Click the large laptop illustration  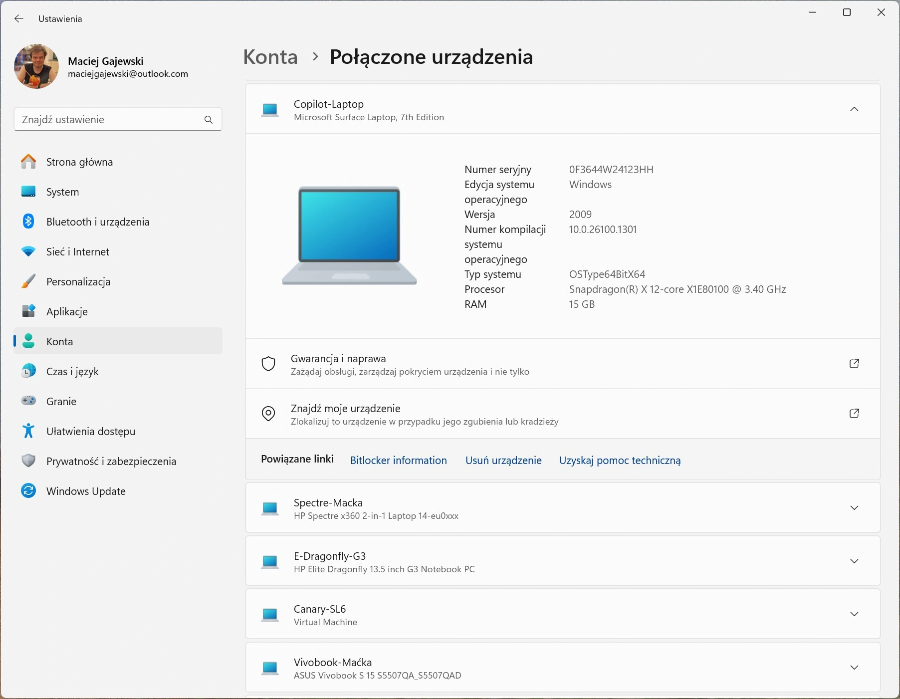pyautogui.click(x=349, y=235)
